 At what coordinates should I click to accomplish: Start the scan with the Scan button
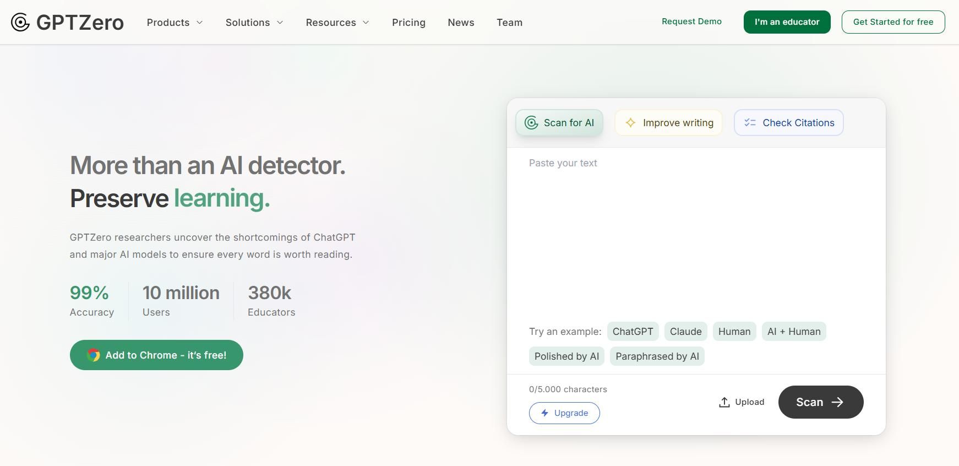pyautogui.click(x=821, y=402)
